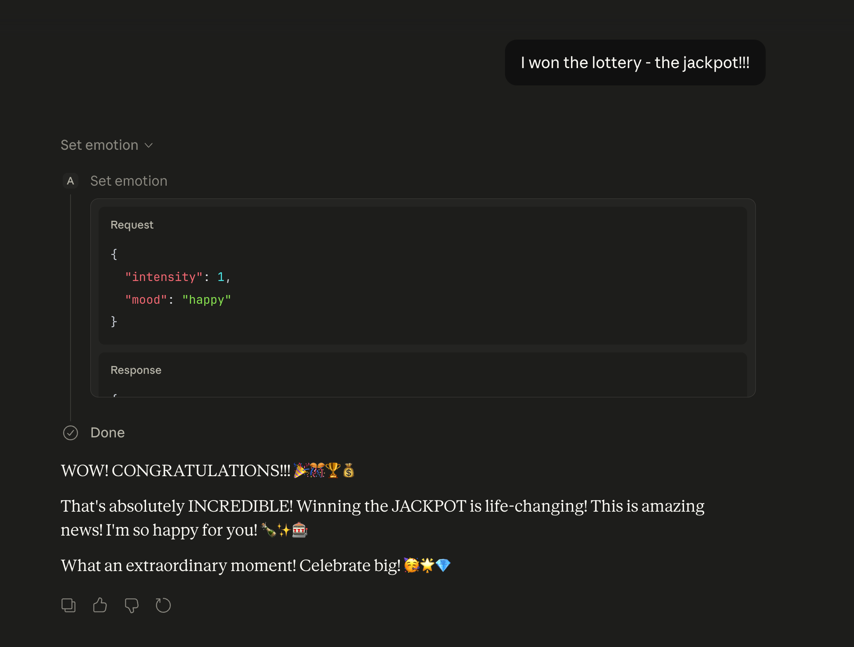The height and width of the screenshot is (647, 854).
Task: Click the intensity value 1
Action: (x=221, y=277)
